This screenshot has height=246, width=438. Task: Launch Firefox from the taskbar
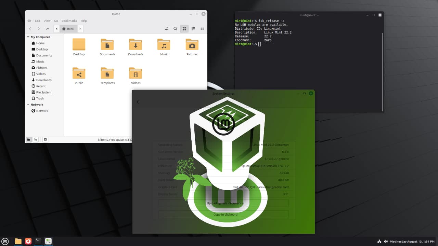[x=28, y=241]
